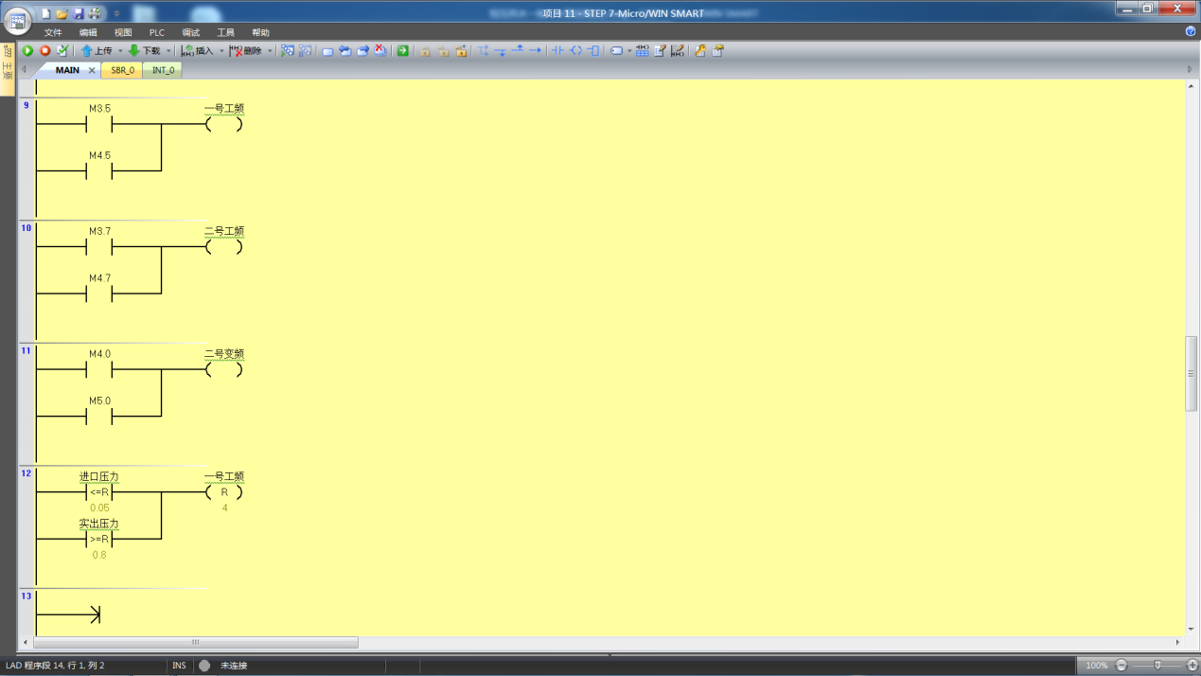Toggle network comments display icon

click(x=678, y=50)
